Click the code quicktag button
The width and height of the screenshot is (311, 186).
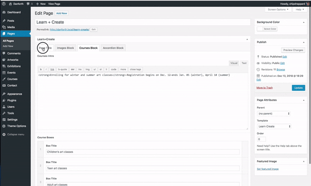114,69
